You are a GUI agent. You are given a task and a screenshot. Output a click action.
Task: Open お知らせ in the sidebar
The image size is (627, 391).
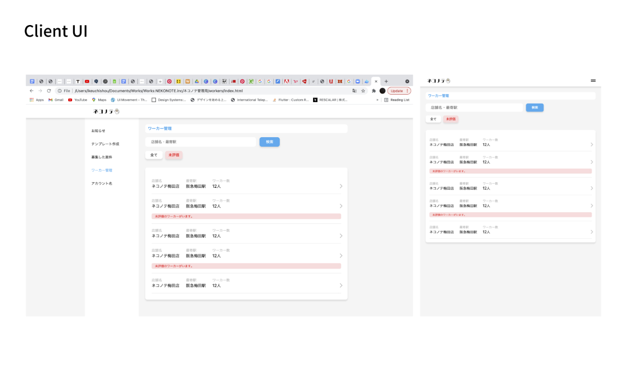pyautogui.click(x=98, y=131)
